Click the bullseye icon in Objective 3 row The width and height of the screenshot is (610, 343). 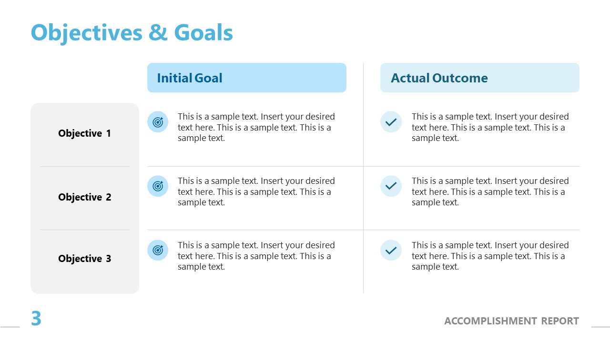click(x=158, y=250)
